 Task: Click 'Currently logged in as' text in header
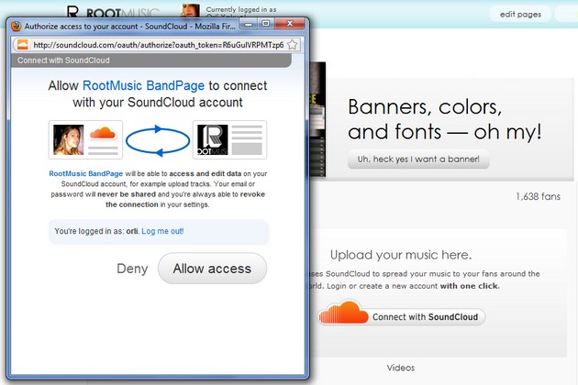point(241,9)
